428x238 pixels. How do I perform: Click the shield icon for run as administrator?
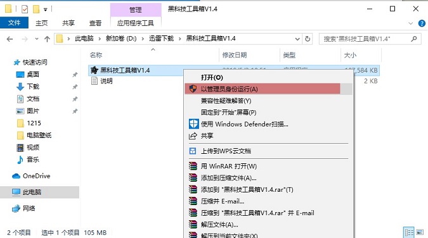(x=193, y=89)
